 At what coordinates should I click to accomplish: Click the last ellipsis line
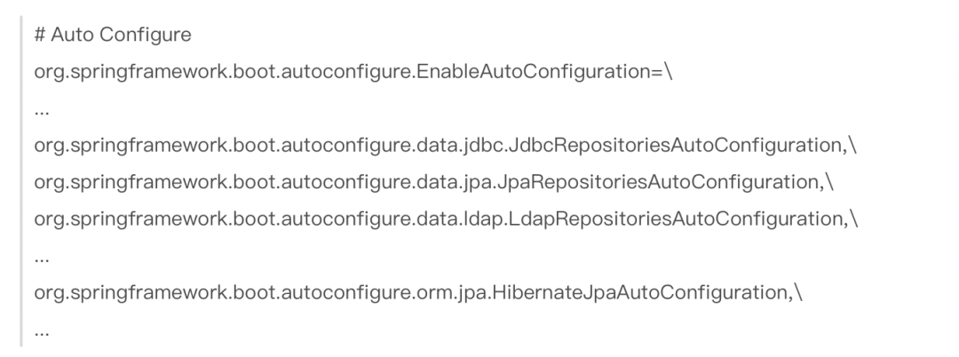pos(42,332)
